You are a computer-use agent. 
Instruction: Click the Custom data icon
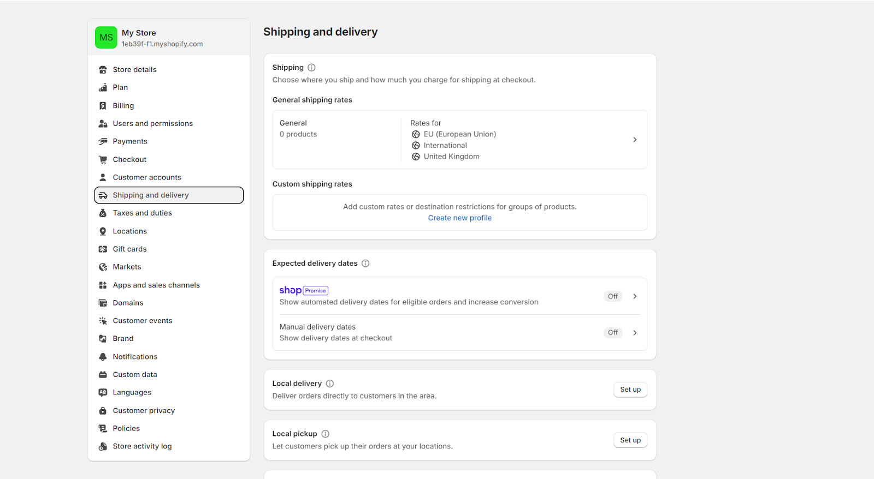[103, 375]
